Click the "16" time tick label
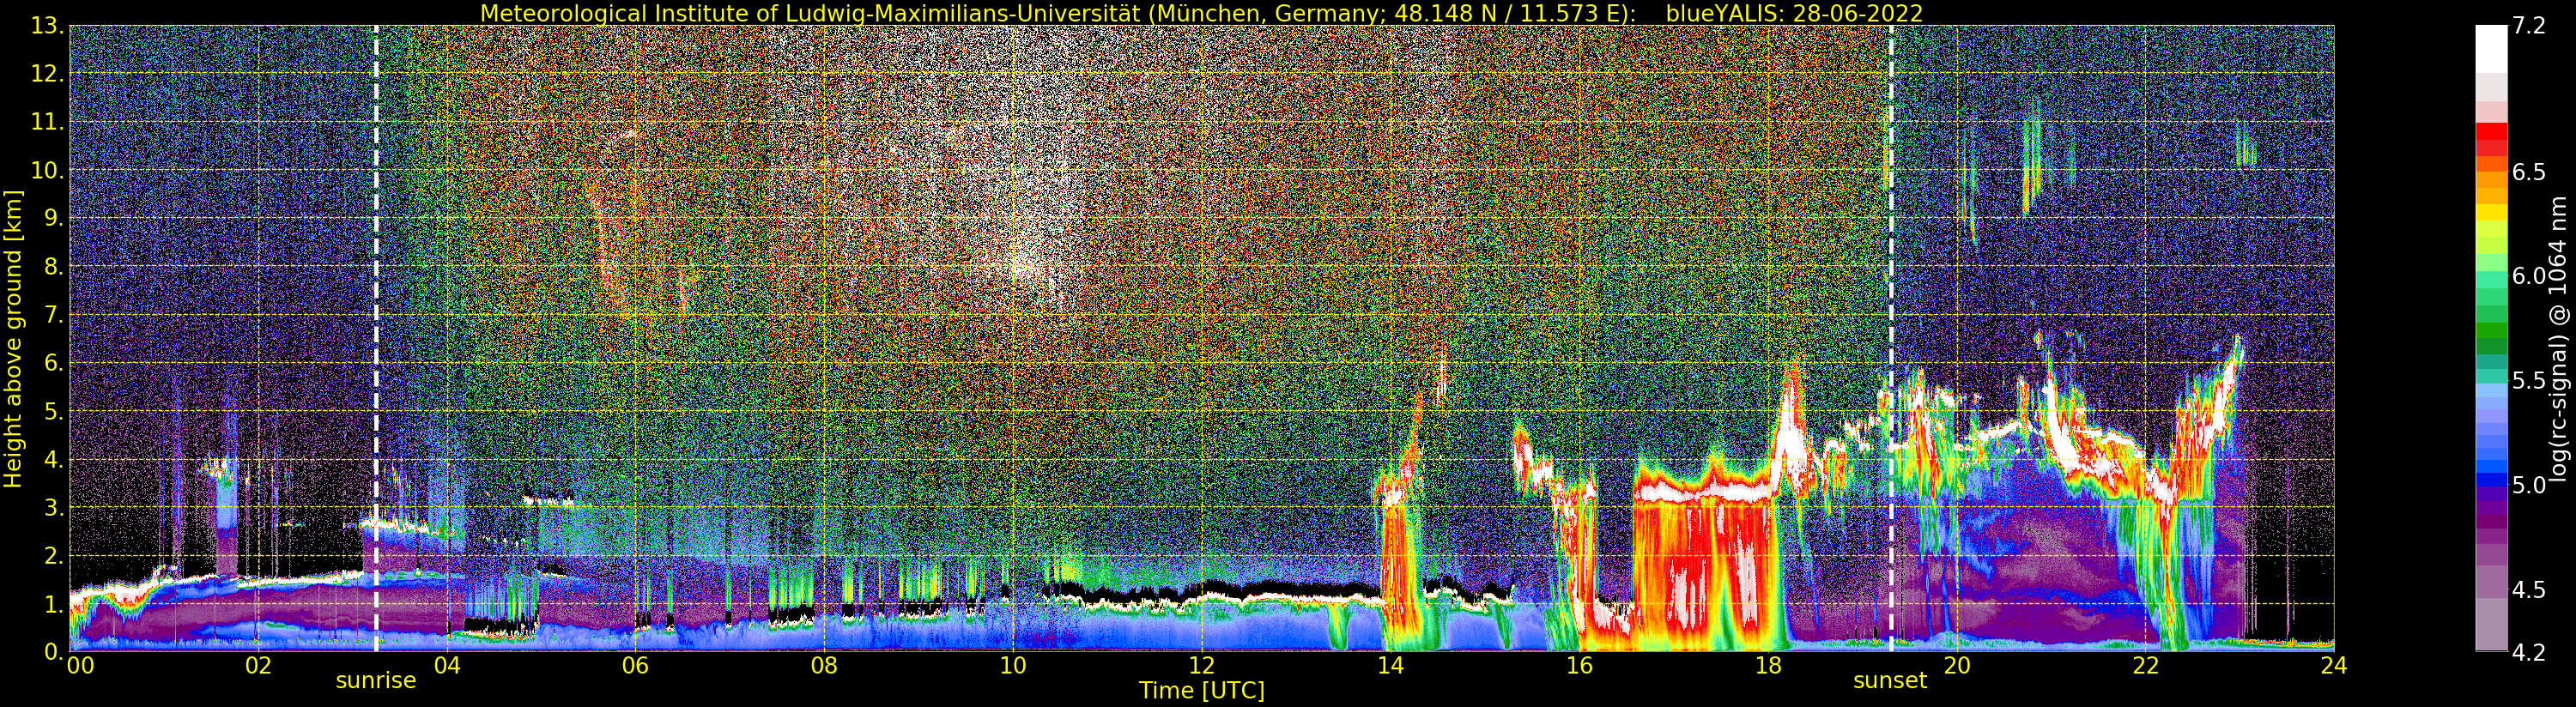 pos(1579,666)
